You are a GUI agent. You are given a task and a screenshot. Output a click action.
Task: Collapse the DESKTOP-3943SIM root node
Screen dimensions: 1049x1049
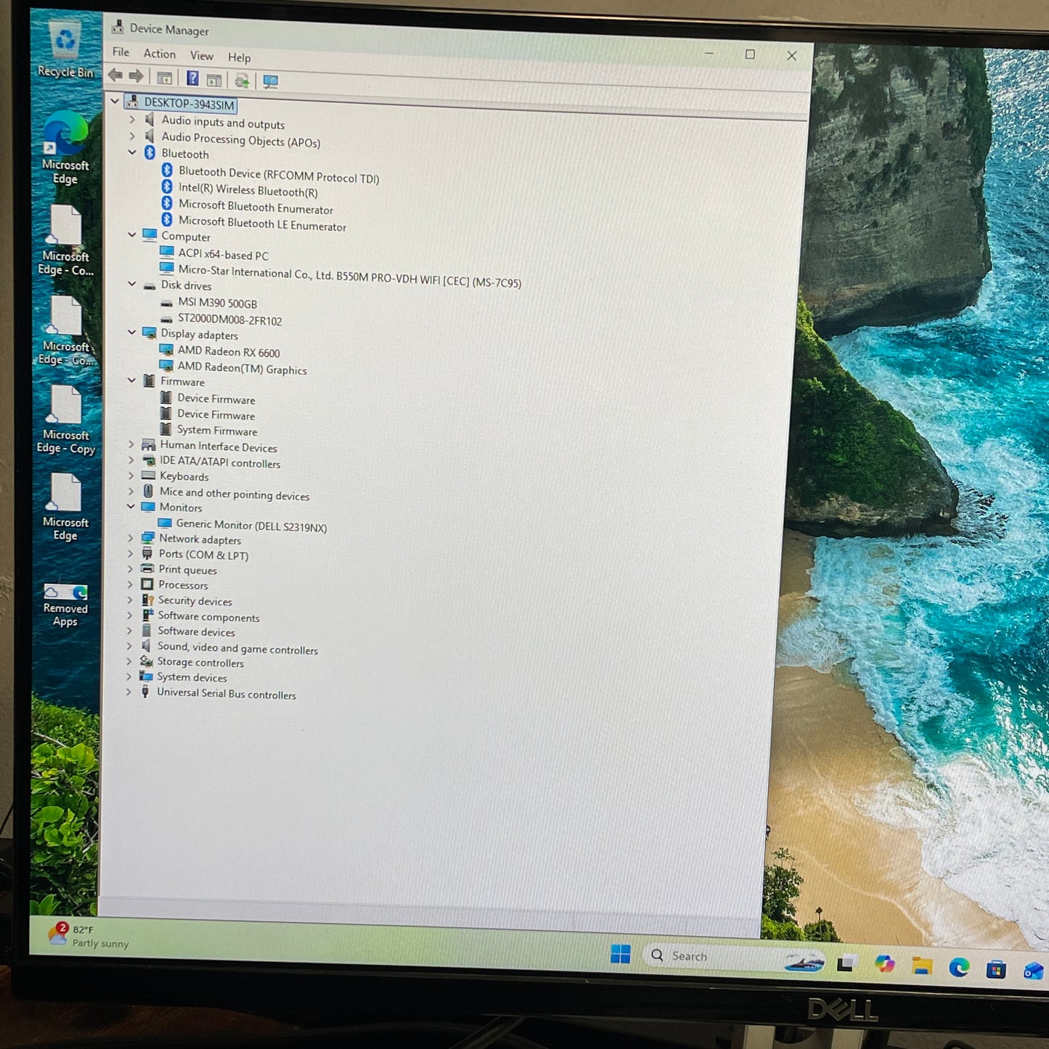(x=115, y=102)
